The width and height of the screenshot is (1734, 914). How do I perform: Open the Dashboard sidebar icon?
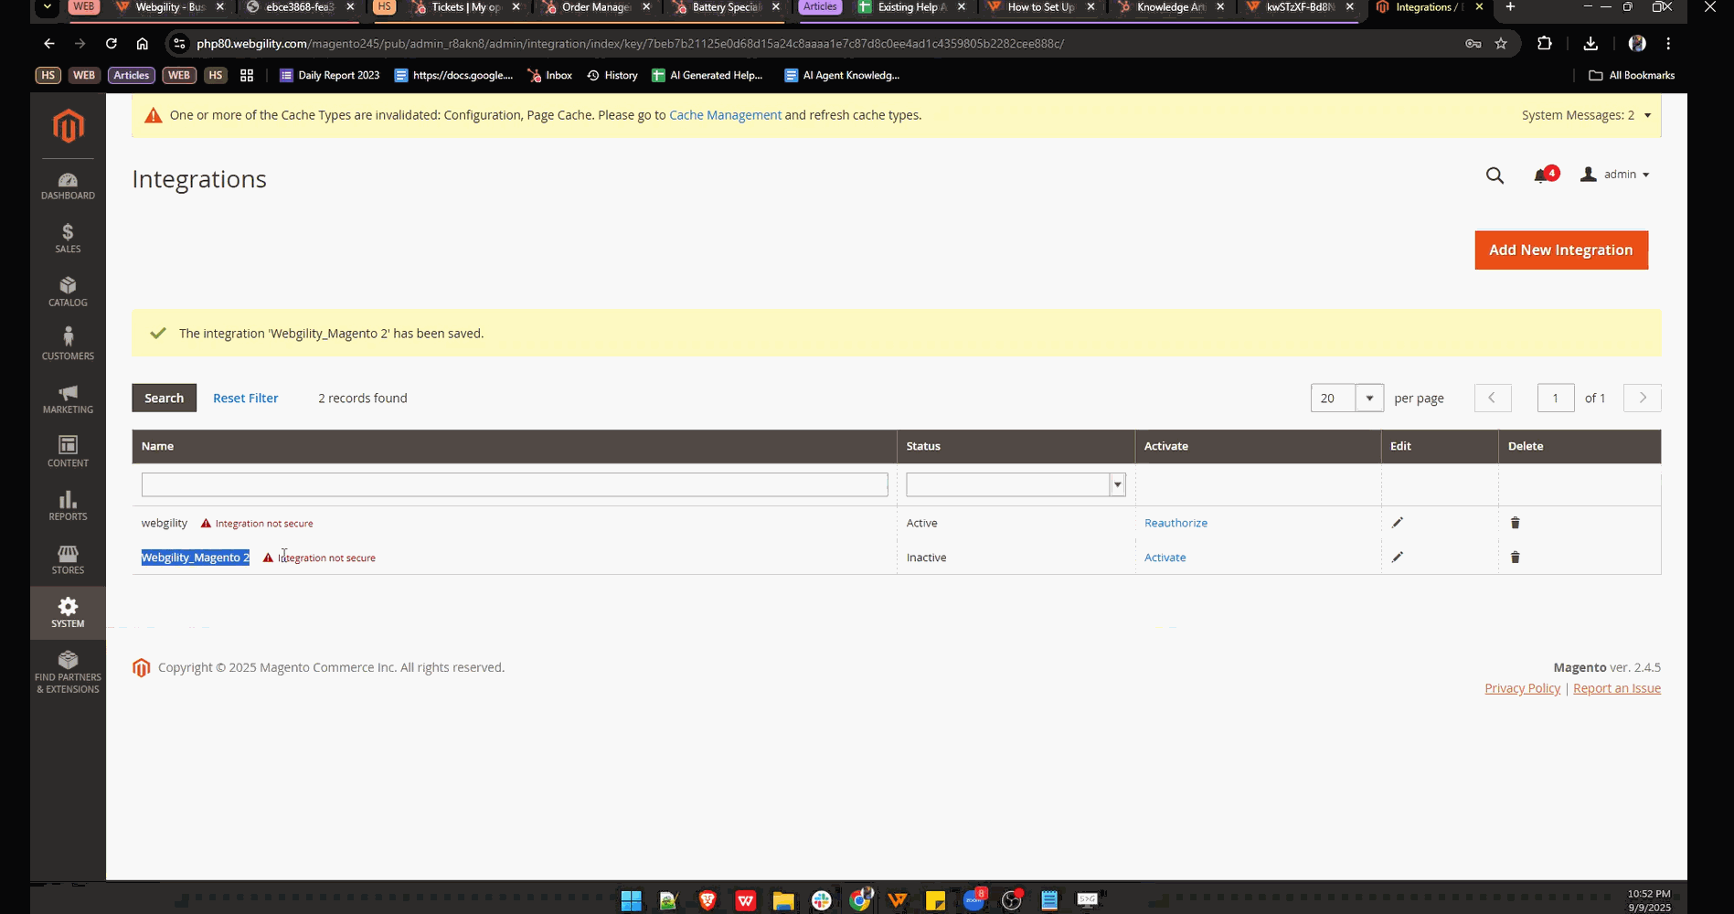tap(68, 186)
